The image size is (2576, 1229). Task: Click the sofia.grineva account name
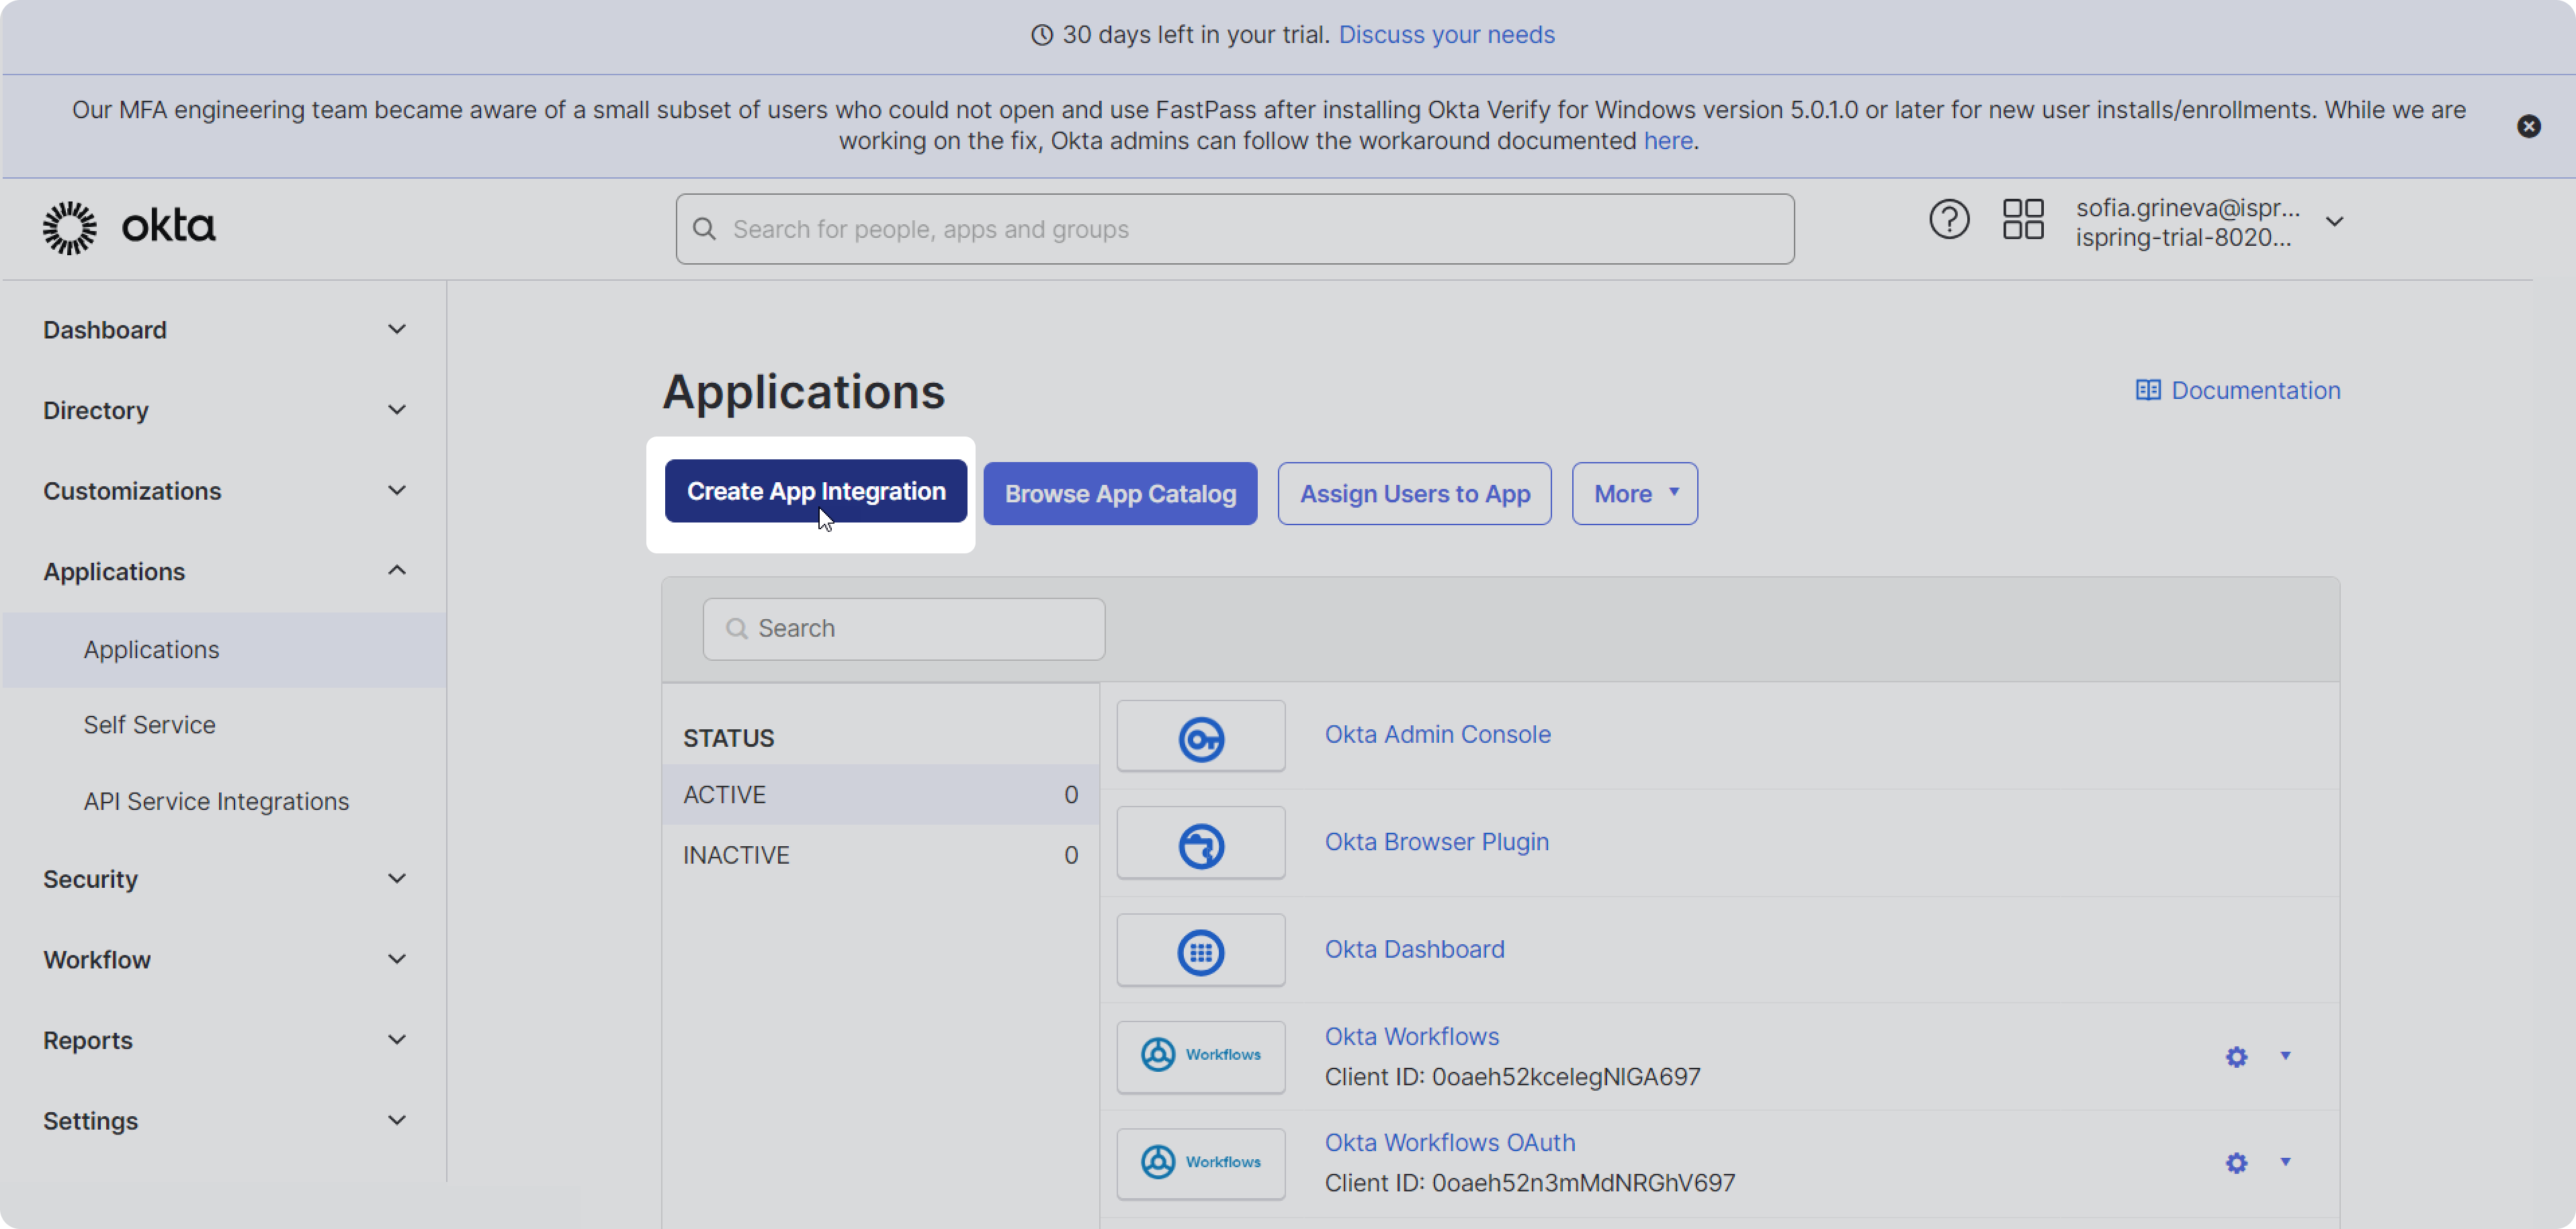[x=2188, y=208]
